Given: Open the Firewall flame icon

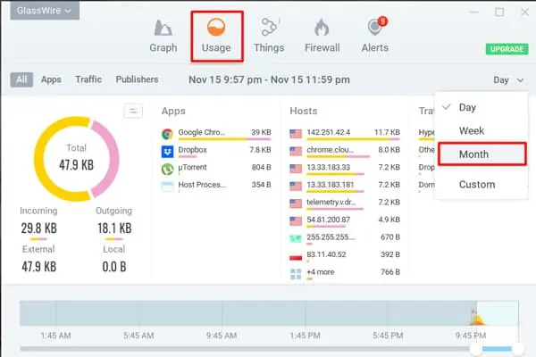Looking at the screenshot, I should 322,28.
